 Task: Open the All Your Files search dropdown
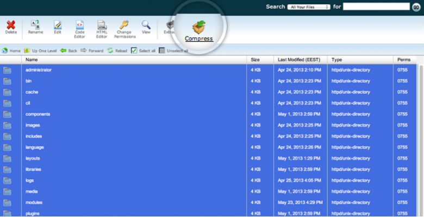tap(309, 7)
